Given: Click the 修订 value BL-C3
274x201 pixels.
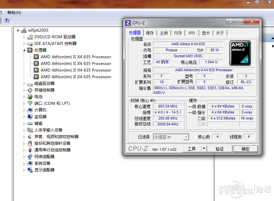Looking at the screenshot, I should point(246,82).
